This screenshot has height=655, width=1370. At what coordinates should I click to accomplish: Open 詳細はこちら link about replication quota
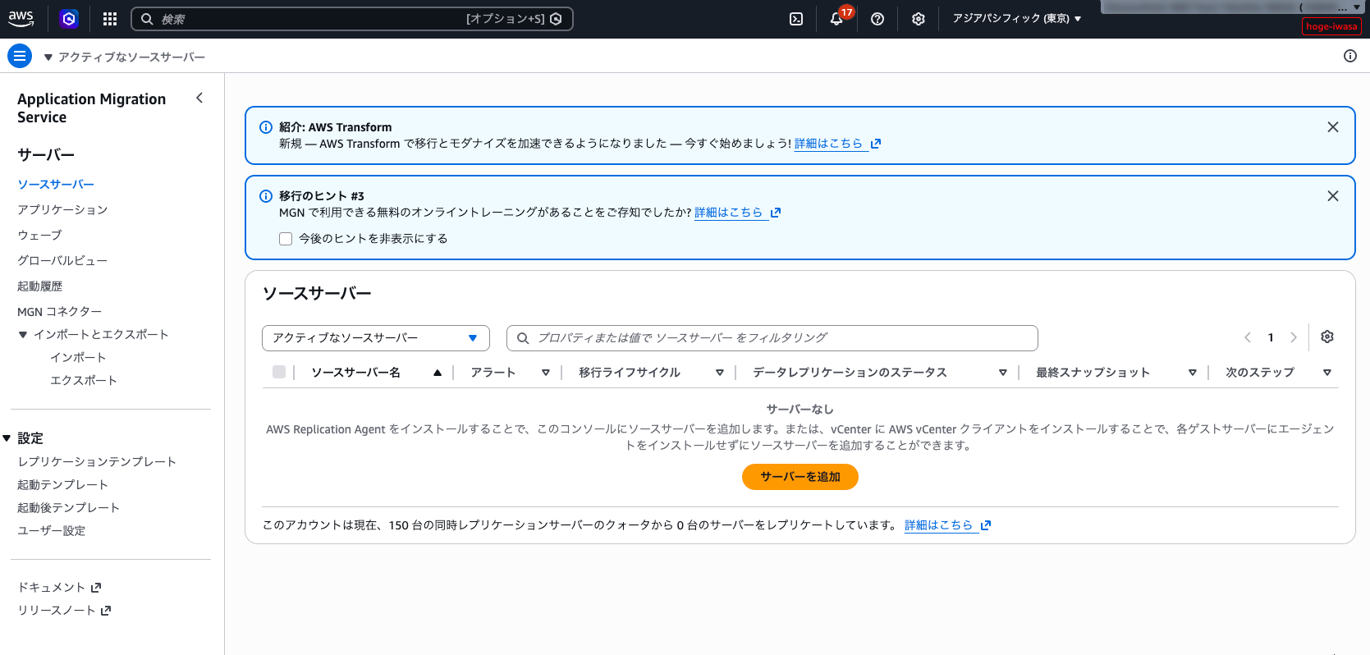(x=947, y=525)
